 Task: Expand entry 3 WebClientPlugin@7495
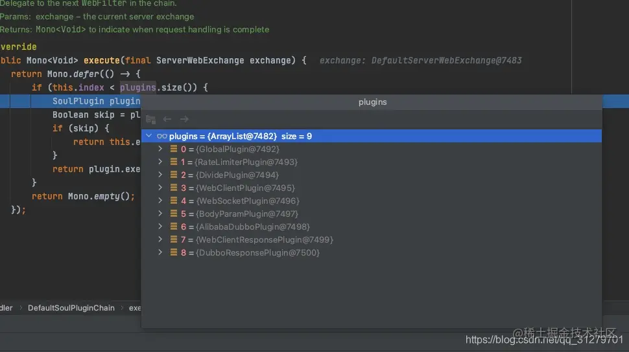pyautogui.click(x=160, y=188)
